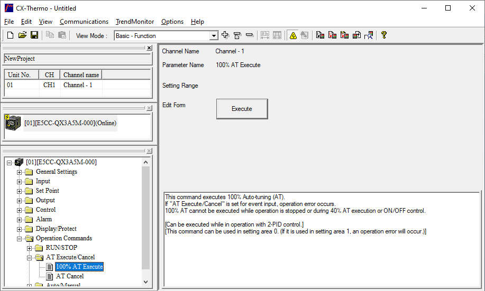
Task: Click the table grid view toolbar icon
Action: [x=277, y=35]
